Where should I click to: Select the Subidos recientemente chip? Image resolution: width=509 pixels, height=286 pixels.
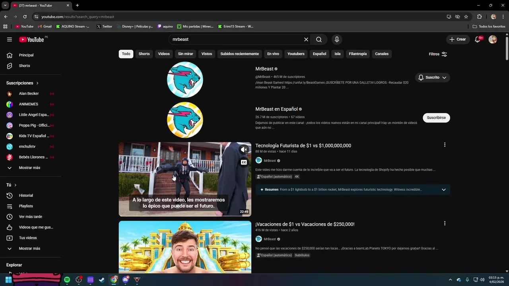239,54
